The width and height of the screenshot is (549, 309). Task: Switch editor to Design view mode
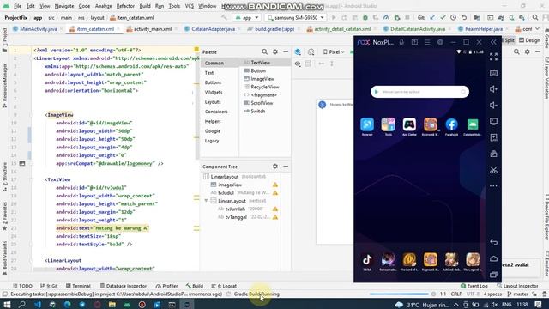tap(530, 40)
